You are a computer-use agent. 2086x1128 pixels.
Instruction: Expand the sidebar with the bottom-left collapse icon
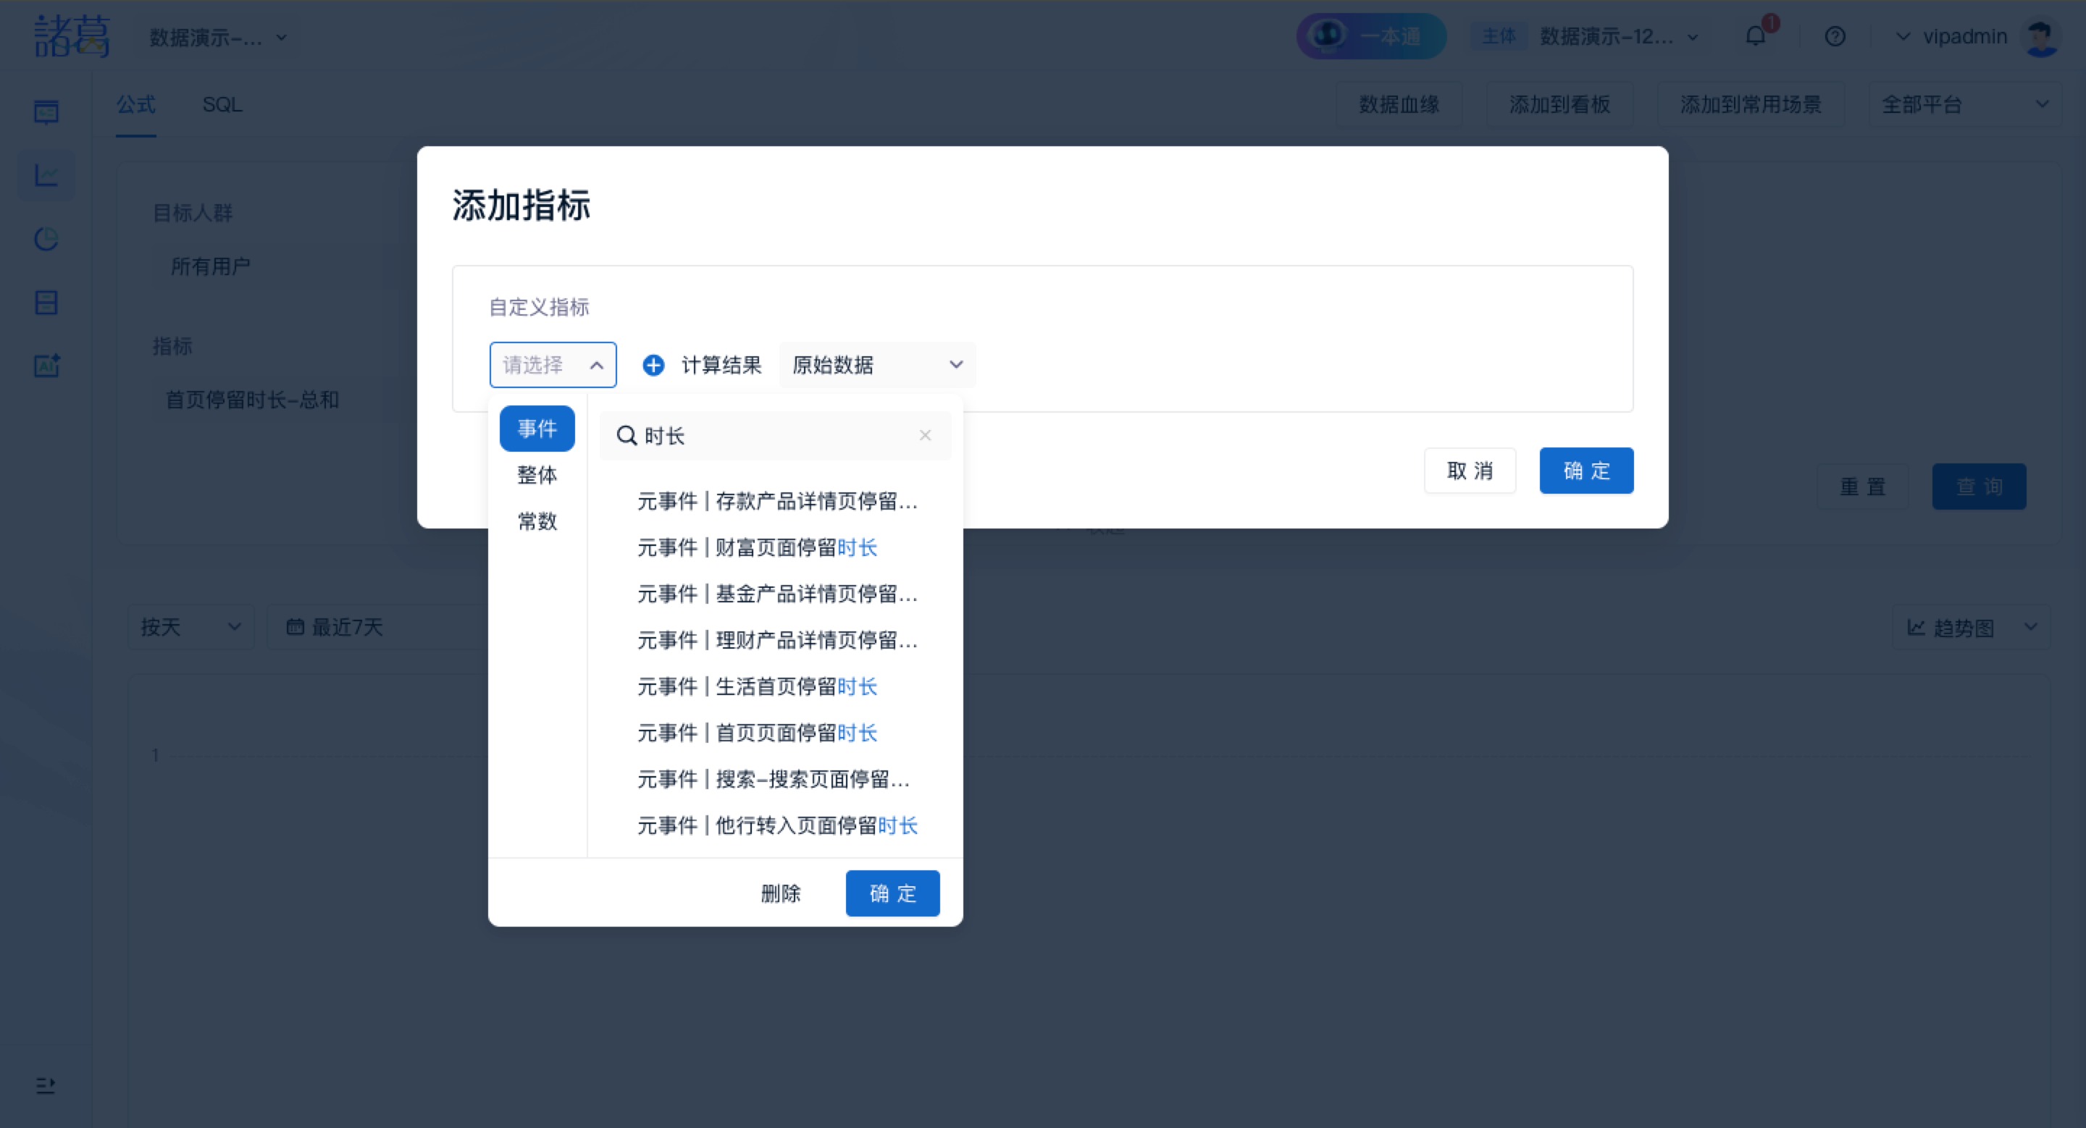tap(46, 1085)
